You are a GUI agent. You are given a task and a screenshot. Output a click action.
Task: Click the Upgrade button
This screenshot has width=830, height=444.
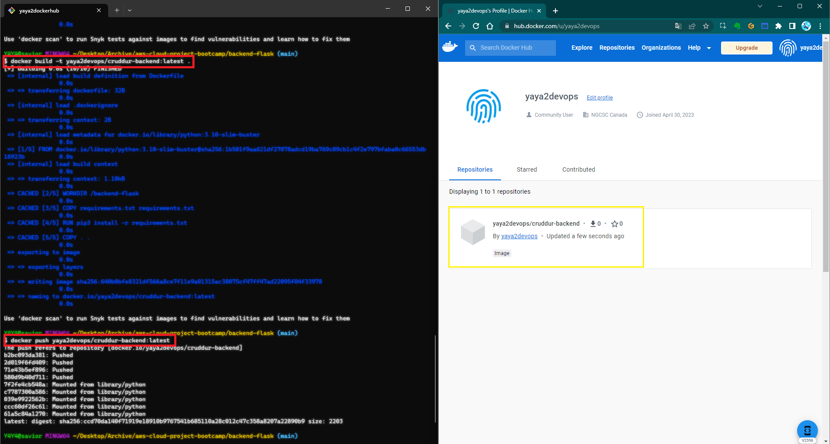747,48
